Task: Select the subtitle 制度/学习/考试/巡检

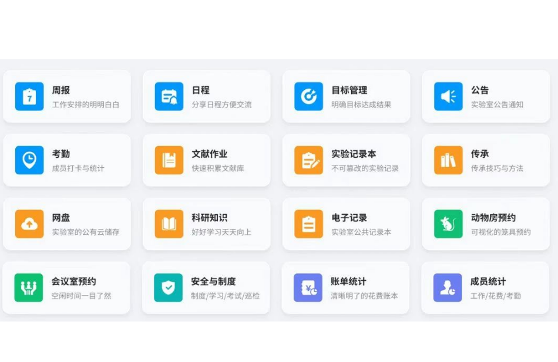Action: (225, 296)
